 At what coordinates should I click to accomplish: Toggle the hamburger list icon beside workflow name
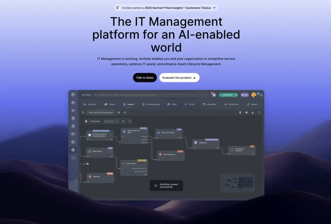[x=83, y=112]
